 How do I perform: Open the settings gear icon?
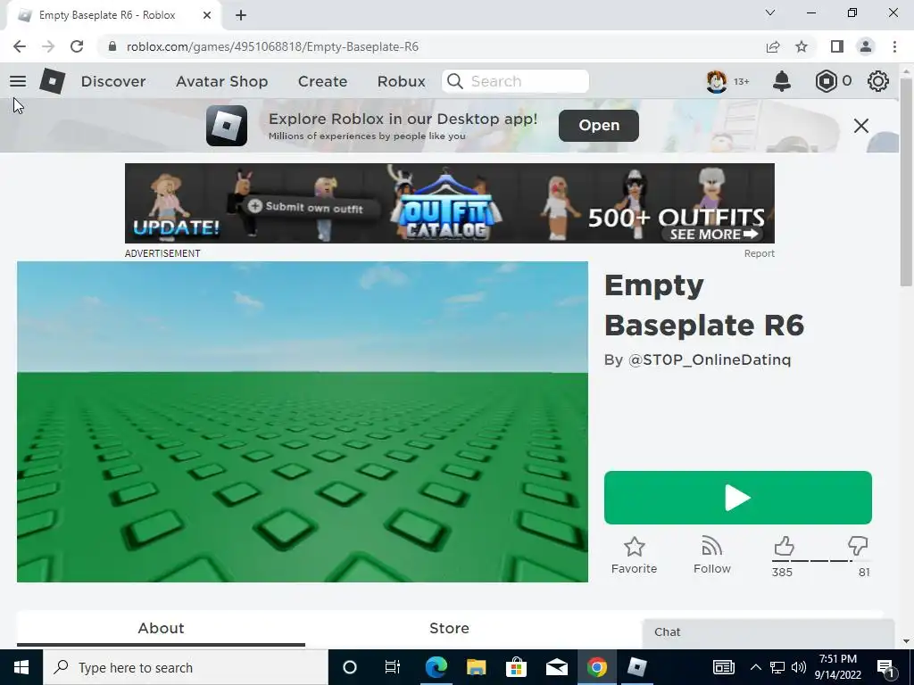click(x=878, y=81)
